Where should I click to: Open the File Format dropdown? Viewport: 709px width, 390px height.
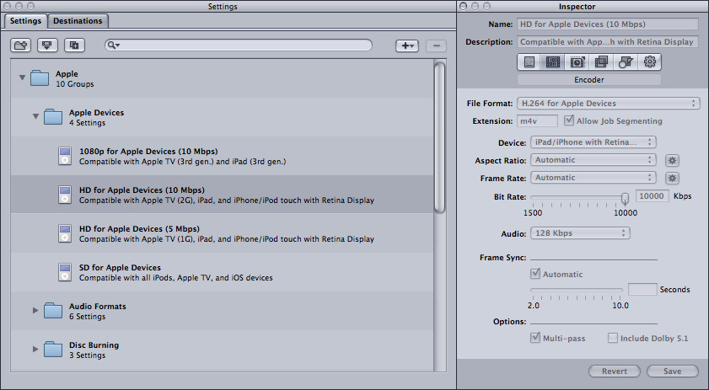pyautogui.click(x=608, y=104)
